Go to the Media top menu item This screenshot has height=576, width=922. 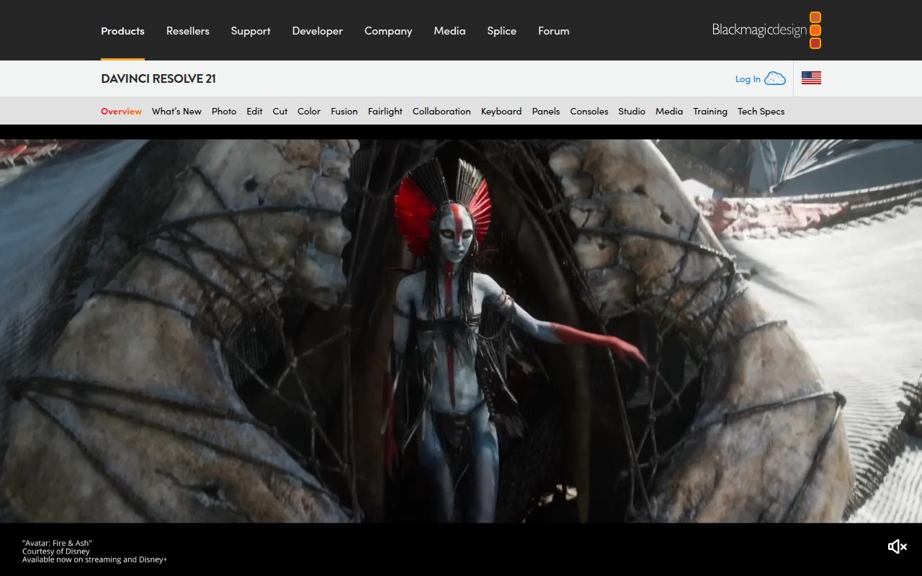click(x=449, y=31)
